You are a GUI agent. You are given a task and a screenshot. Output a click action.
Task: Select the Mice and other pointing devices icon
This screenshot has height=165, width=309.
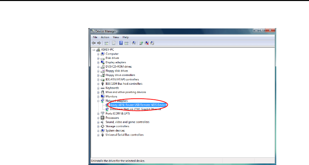(x=103, y=92)
